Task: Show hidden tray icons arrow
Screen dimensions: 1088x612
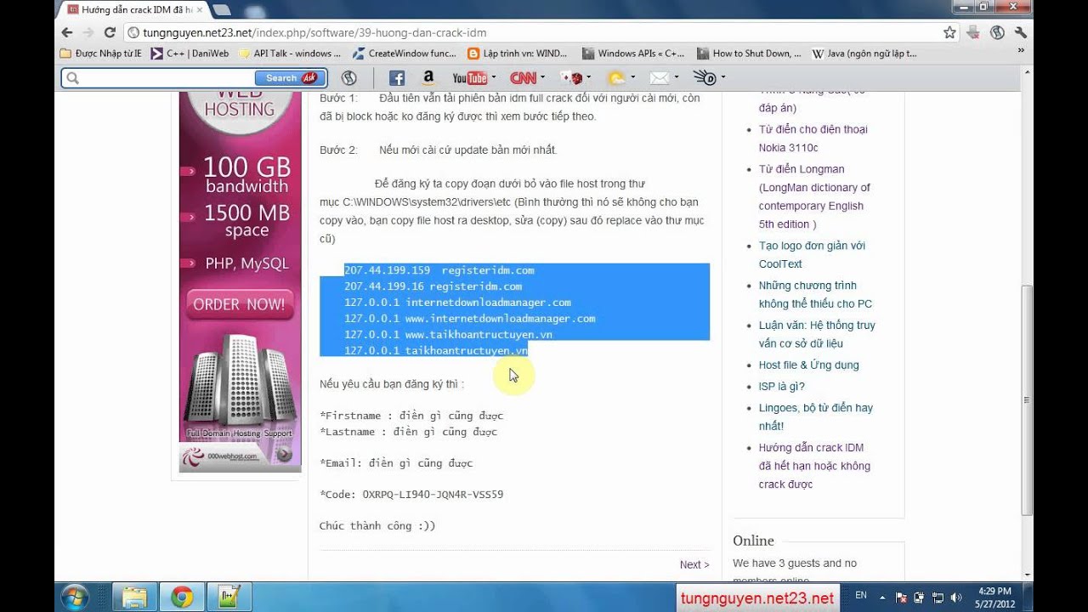Action: 883,598
